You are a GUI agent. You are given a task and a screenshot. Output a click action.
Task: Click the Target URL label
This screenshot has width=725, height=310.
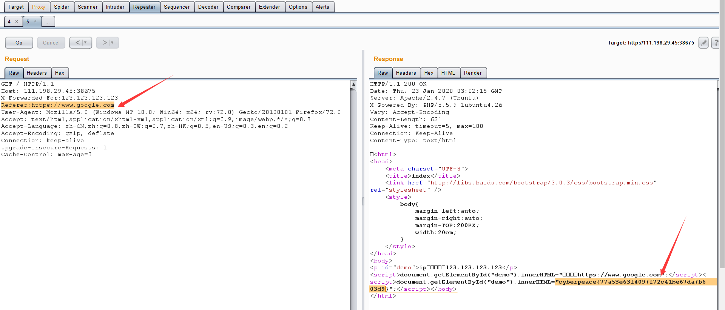tap(651, 43)
